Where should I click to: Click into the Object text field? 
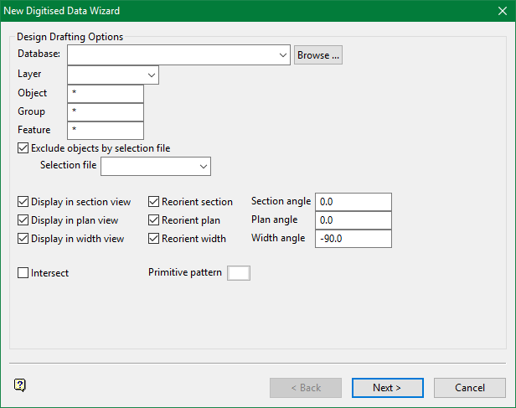pyautogui.click(x=106, y=93)
